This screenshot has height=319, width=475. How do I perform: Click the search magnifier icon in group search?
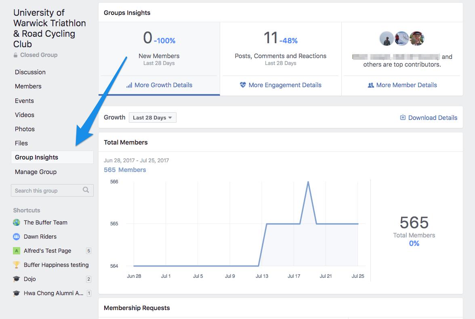86,190
